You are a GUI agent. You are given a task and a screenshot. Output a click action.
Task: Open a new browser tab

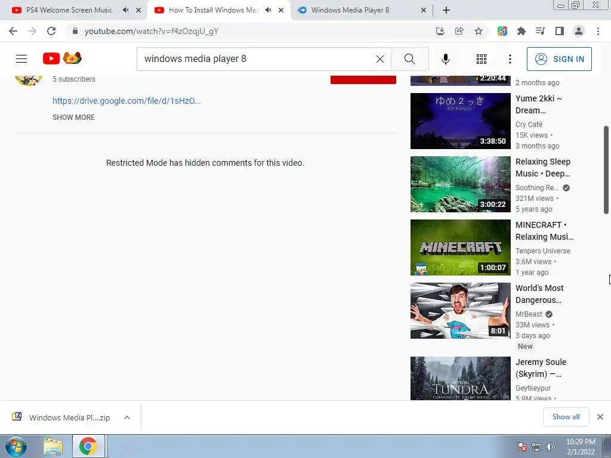pos(446,10)
